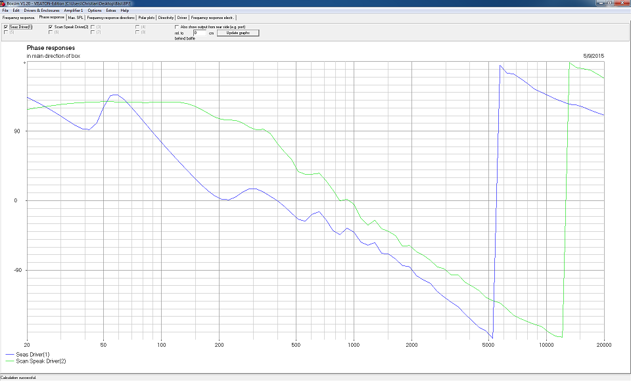Screen dimensions: 631x381
Task: Toggle the disabled driver (5) checkbox
Action: 6,32
